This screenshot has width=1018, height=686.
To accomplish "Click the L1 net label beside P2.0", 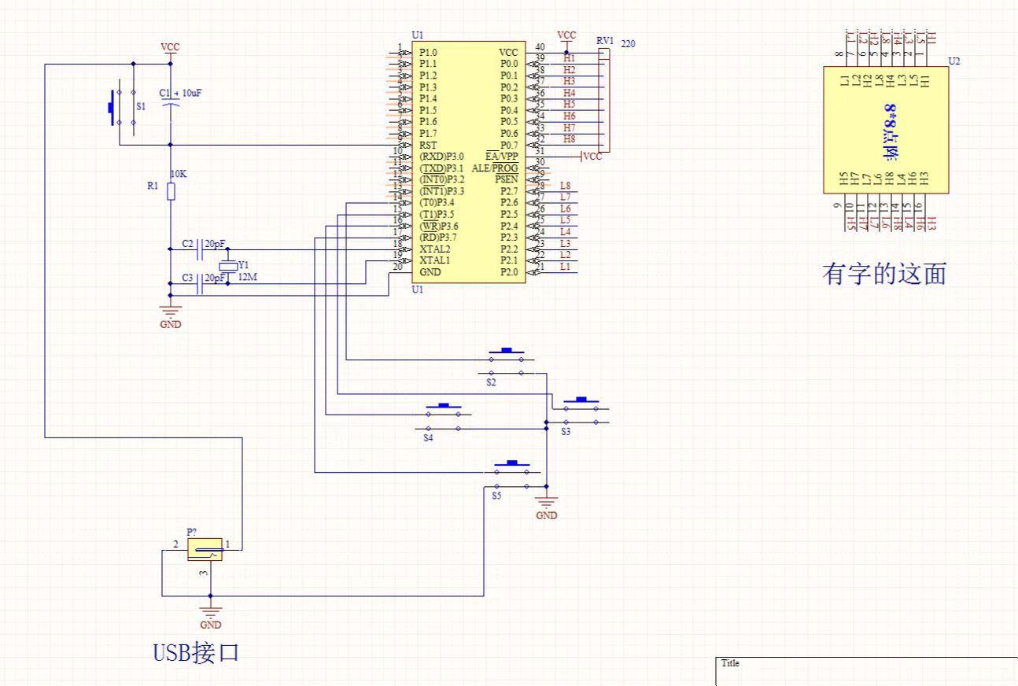I will point(566,267).
